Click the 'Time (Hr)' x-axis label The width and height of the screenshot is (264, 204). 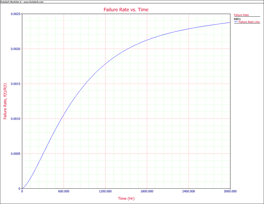click(126, 198)
